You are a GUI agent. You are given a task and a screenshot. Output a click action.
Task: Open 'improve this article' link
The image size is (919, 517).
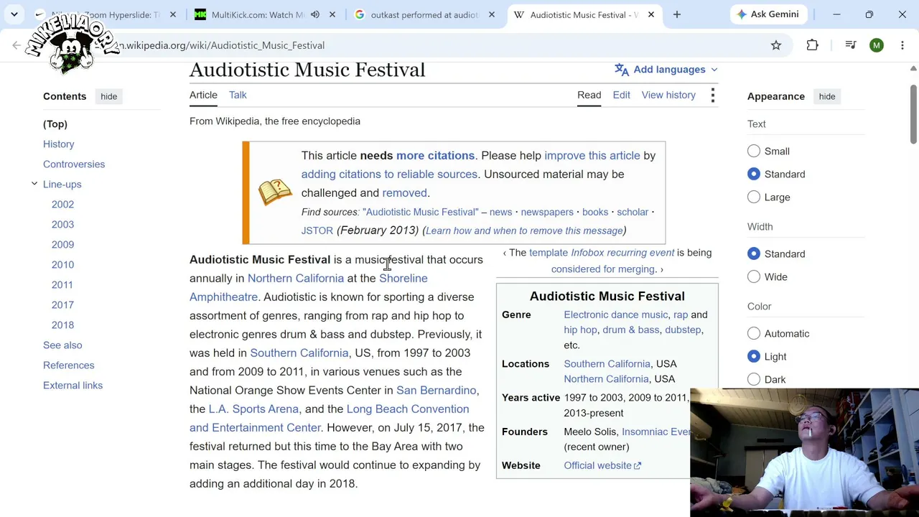pos(592,156)
